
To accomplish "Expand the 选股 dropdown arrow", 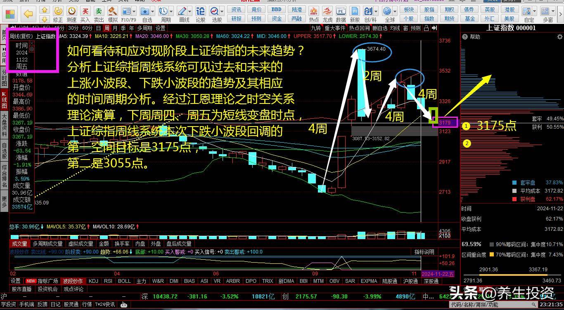I will [223, 11].
